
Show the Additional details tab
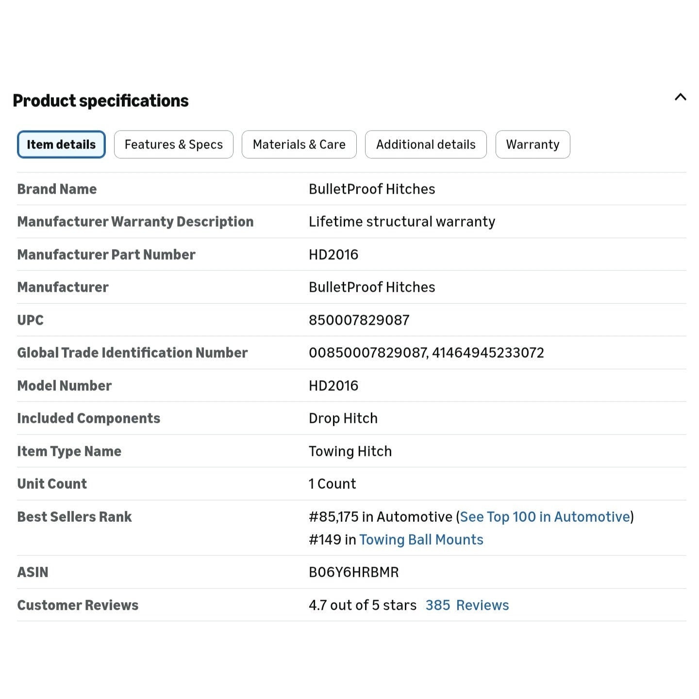pos(426,144)
